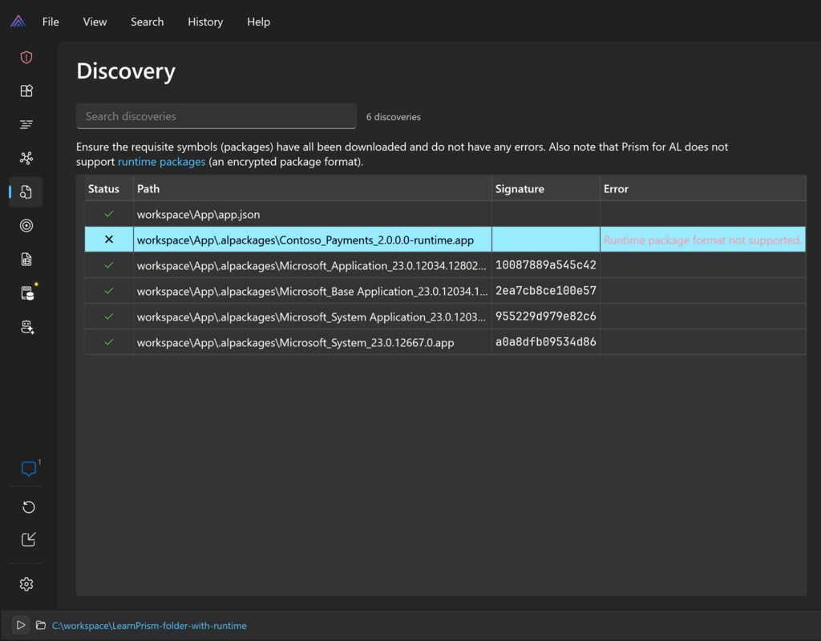Click the 'Runtime package format not supported' error
This screenshot has height=641, width=821.
point(702,240)
